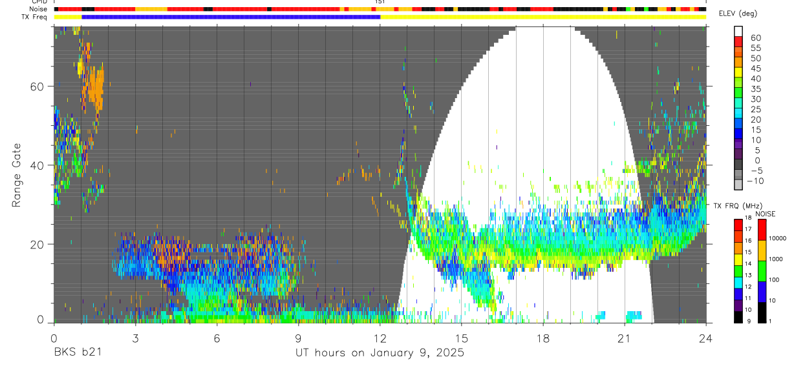Click the x-axis tick label '24'
This screenshot has width=794, height=366.
[706, 338]
